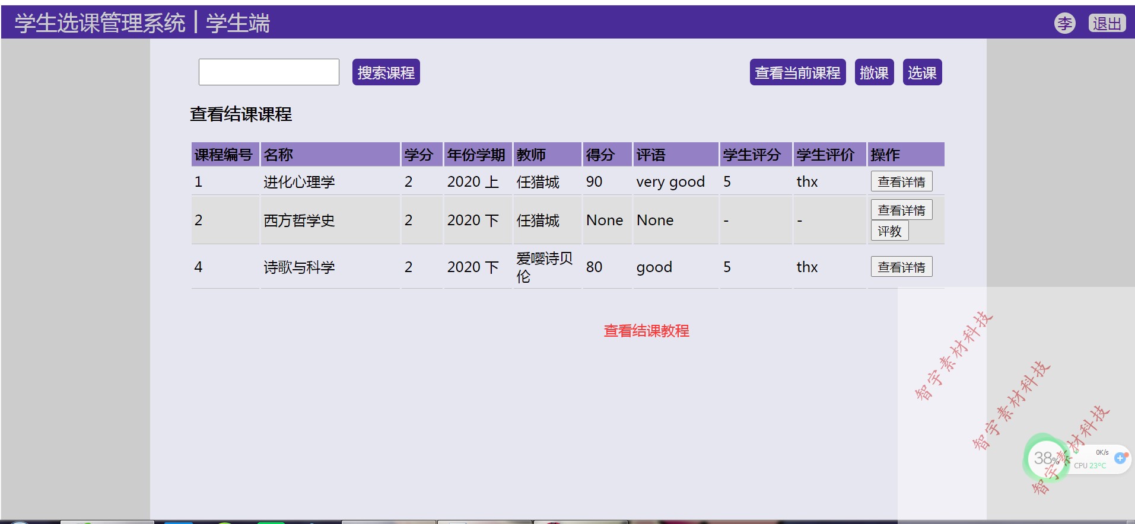This screenshot has height=524, width=1135.
Task: Click 评教 for 西方哲学史
Action: click(x=890, y=231)
